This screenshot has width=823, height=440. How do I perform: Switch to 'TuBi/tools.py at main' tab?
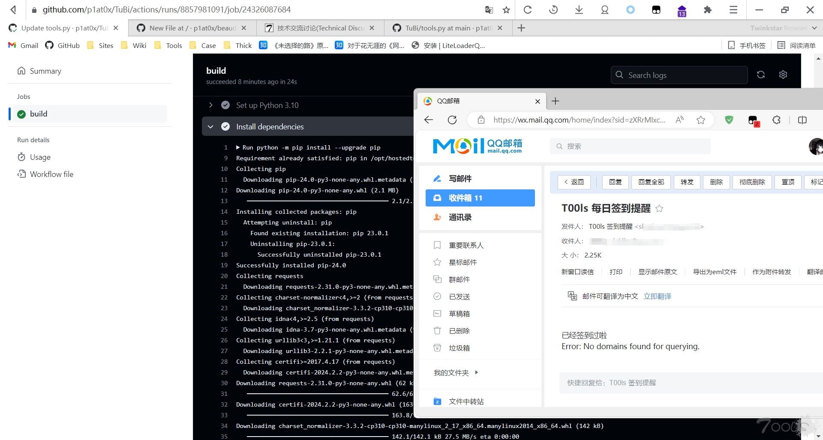(x=448, y=28)
